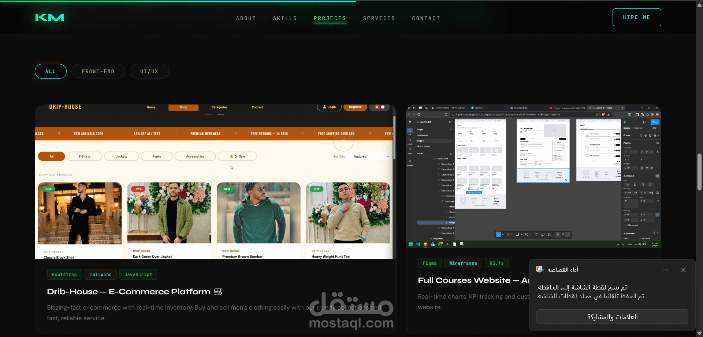Select the Frame tool in Figma preview toolbar
703x337 pixels.
click(x=508, y=234)
